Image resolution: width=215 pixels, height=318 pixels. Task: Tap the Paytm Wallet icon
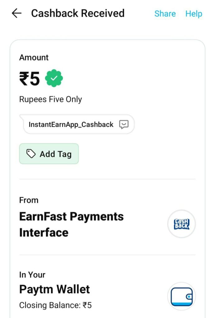click(181, 296)
